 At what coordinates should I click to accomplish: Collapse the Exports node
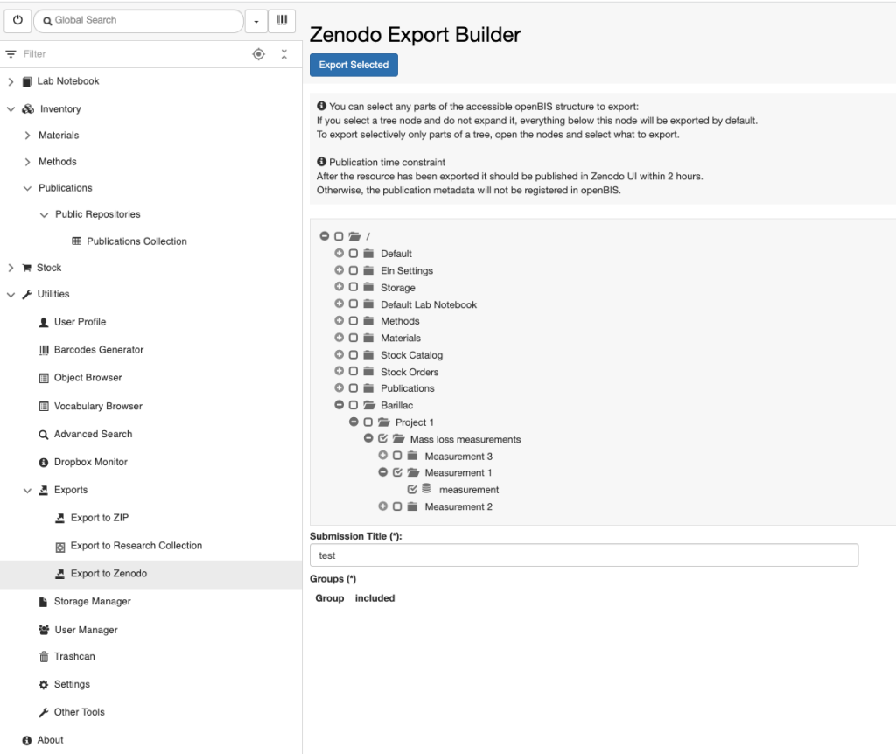coord(27,491)
